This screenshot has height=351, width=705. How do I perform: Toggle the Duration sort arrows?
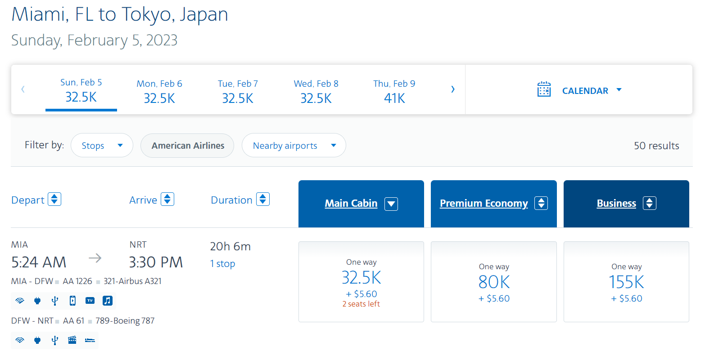(x=262, y=199)
